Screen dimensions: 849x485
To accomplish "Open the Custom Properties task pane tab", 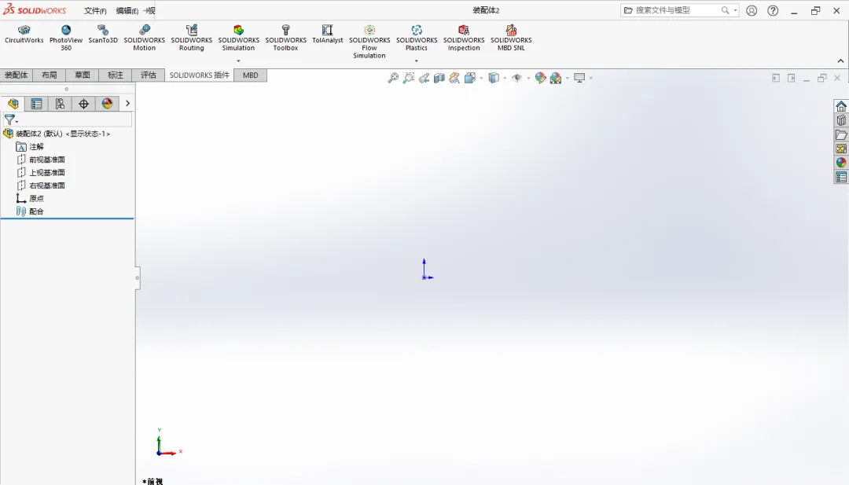I will pyautogui.click(x=841, y=177).
